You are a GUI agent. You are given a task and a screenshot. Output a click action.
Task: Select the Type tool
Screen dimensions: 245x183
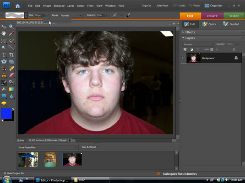pos(4,55)
